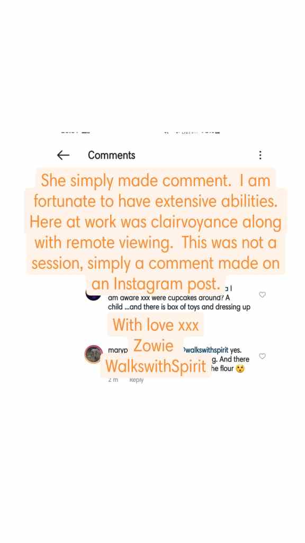Open the maryp username
The height and width of the screenshot is (543, 305).
(x=118, y=351)
